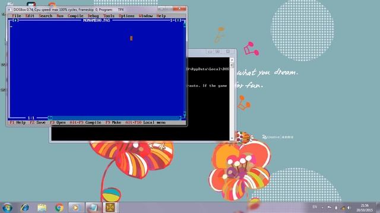The width and height of the screenshot is (380, 213).
Task: Minimize the DOSBox status console window
Action: [x=210, y=51]
